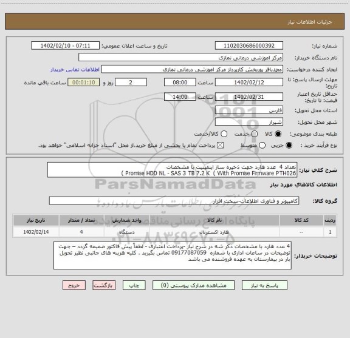
Task: Select the خدمت radio button
Action: [255, 134]
